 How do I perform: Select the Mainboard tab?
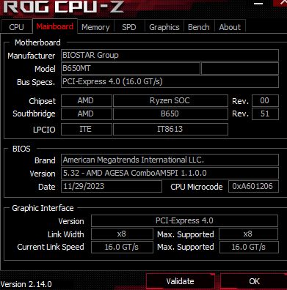[x=55, y=26]
